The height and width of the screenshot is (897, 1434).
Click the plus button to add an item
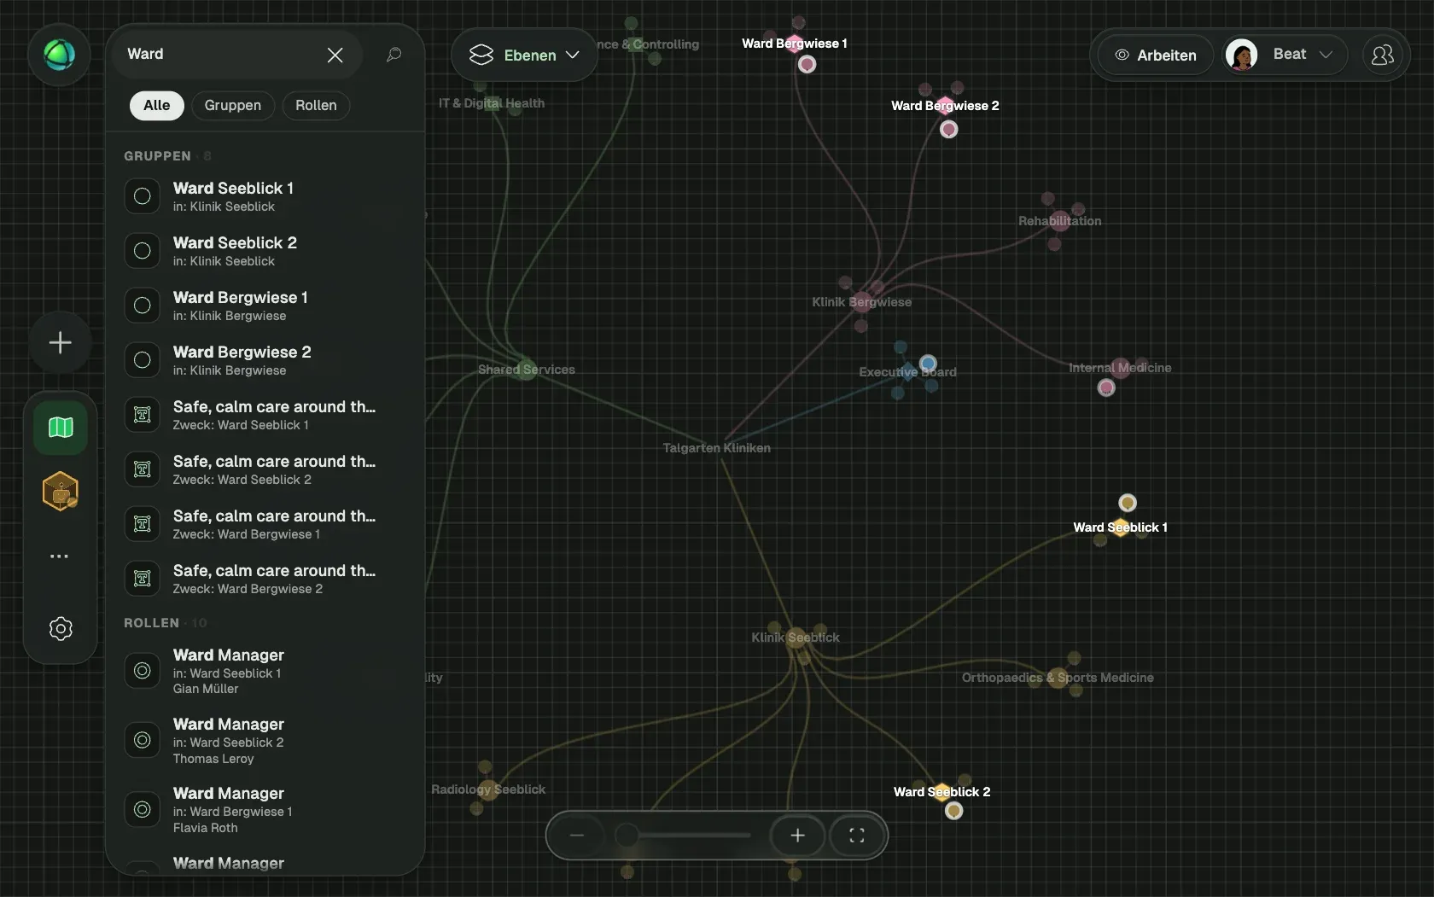[x=60, y=342]
